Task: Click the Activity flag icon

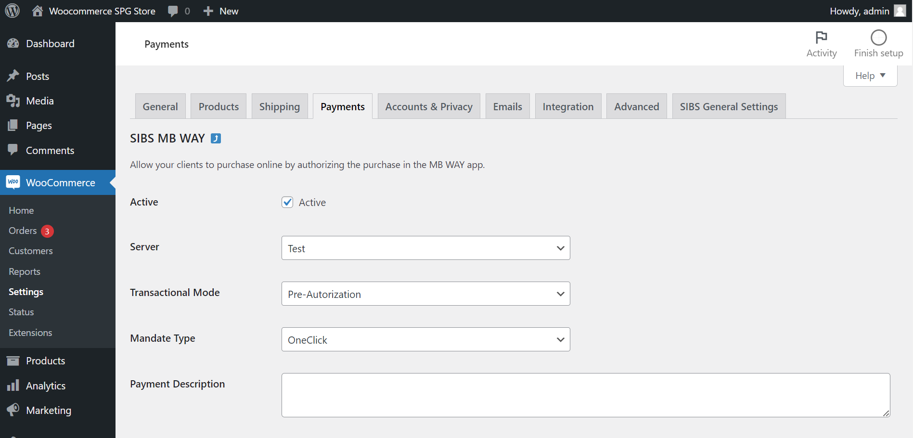Action: (x=821, y=38)
